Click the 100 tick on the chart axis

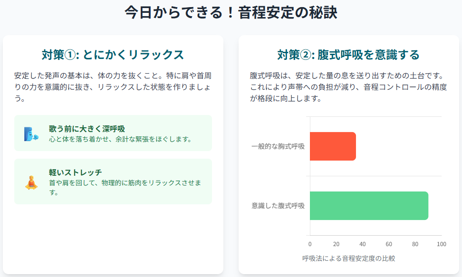click(x=442, y=244)
